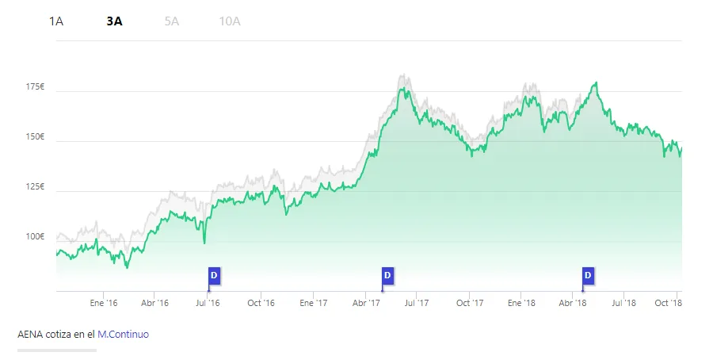The width and height of the screenshot is (713, 356).
Task: Choose the 5A range option
Action: (x=172, y=21)
